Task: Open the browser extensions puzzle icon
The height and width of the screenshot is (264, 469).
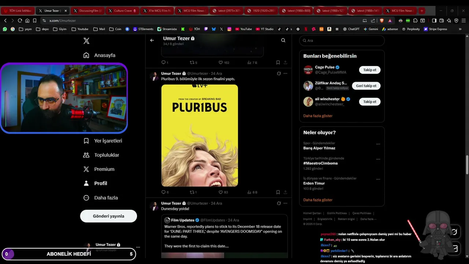Action: [415, 21]
